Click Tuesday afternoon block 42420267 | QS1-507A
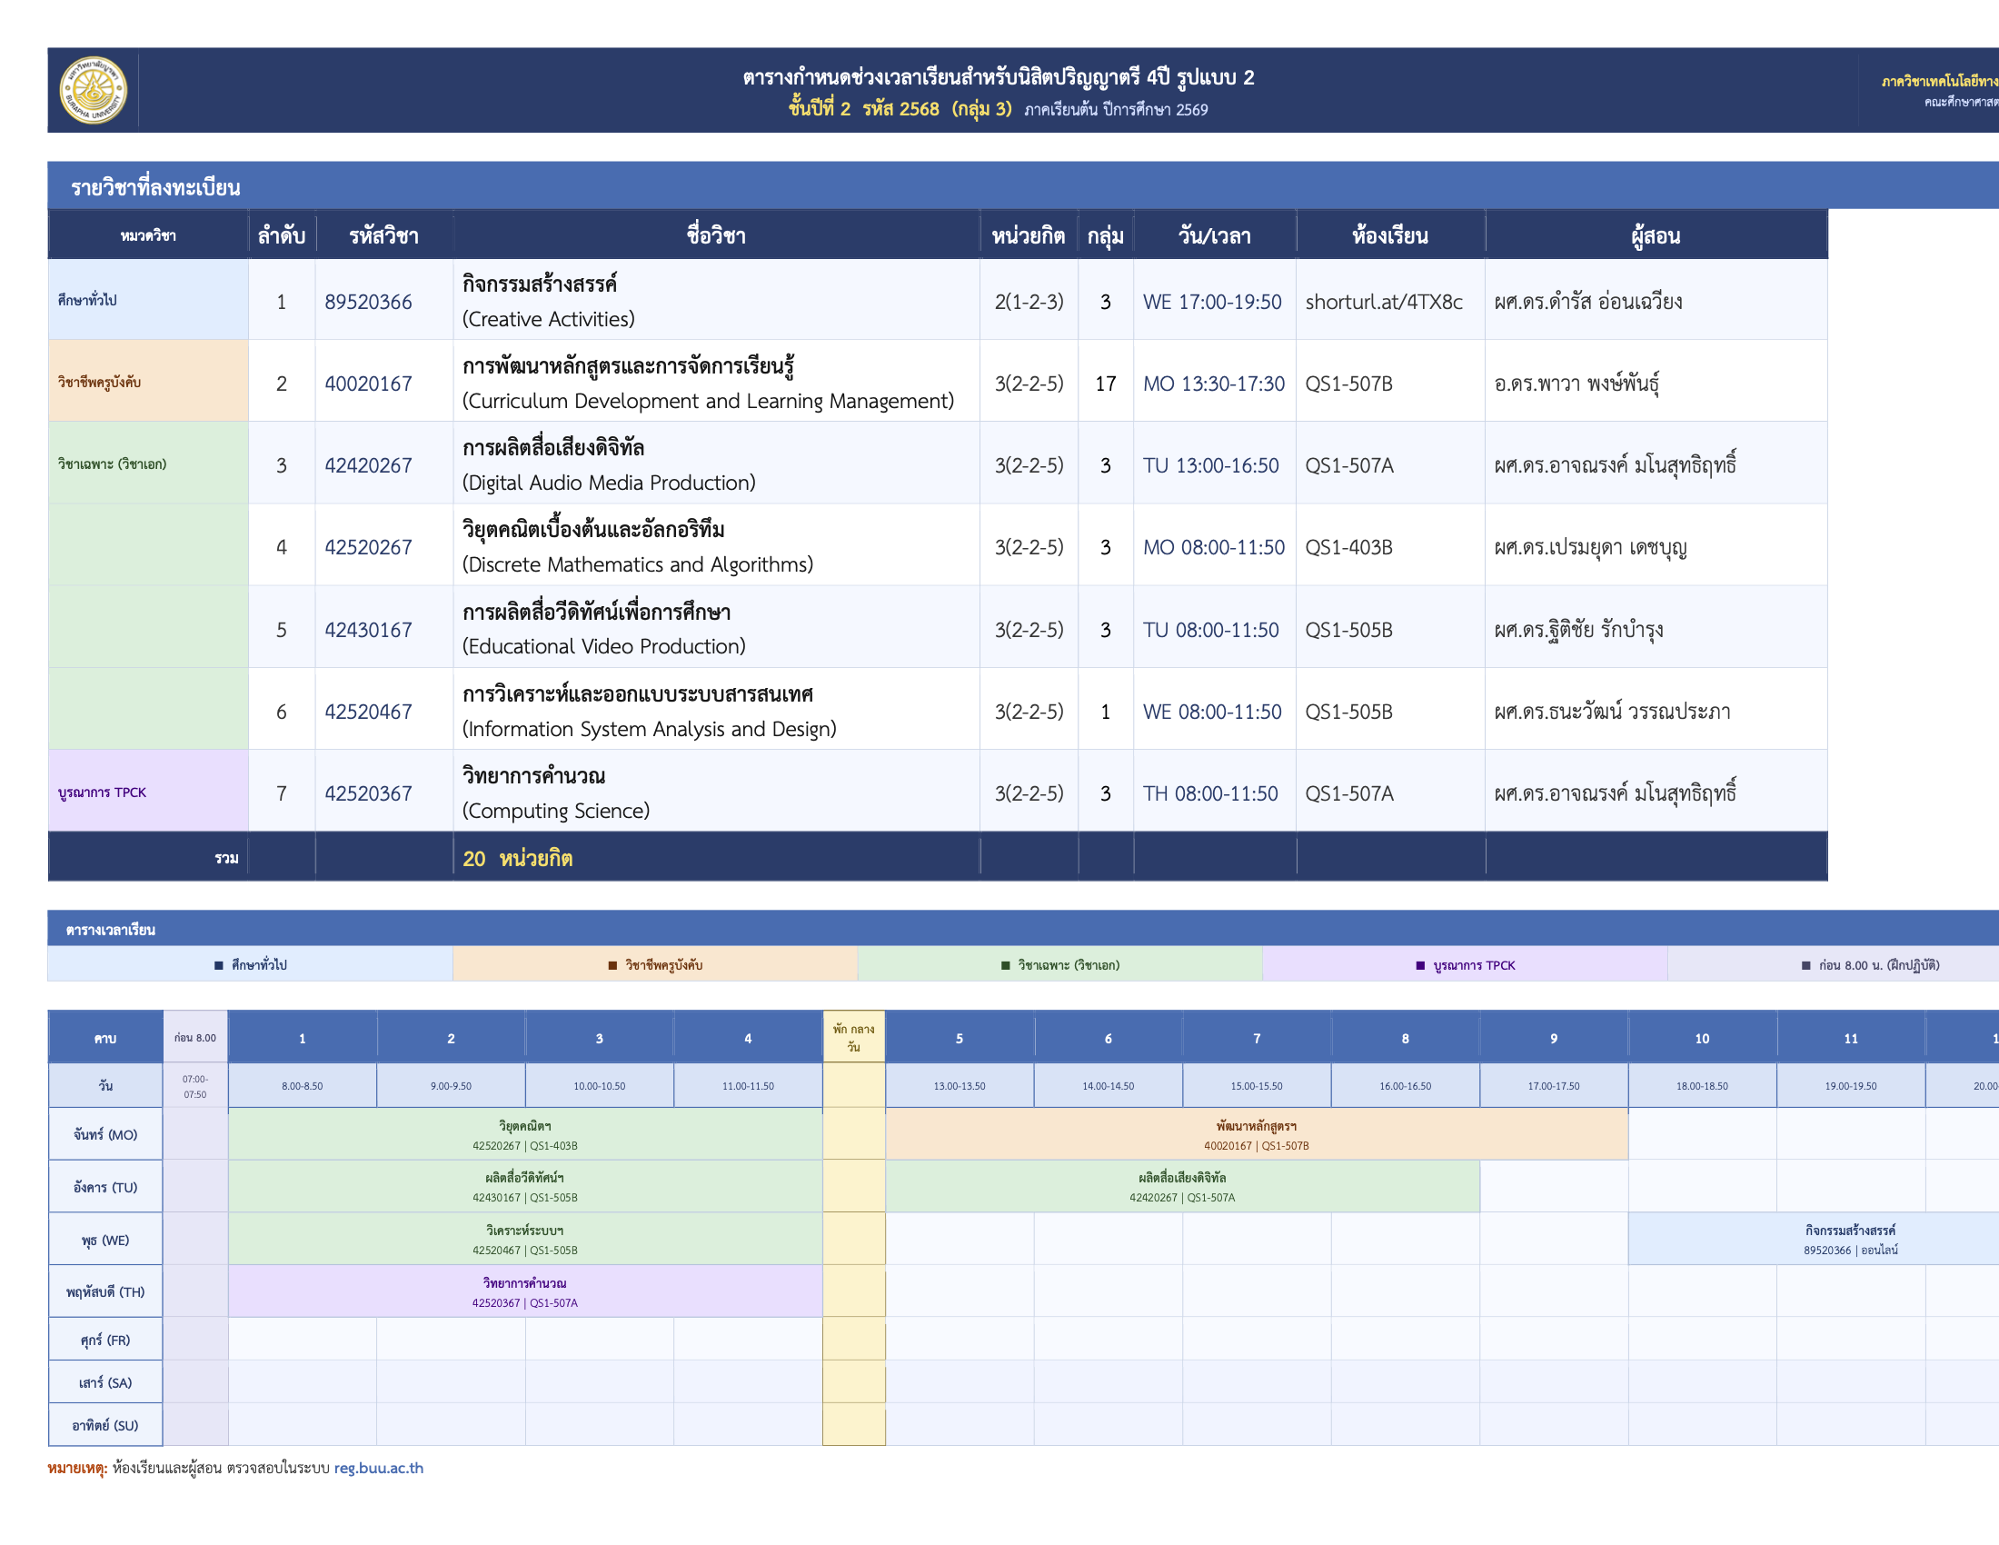This screenshot has height=1545, width=1999. click(1181, 1186)
